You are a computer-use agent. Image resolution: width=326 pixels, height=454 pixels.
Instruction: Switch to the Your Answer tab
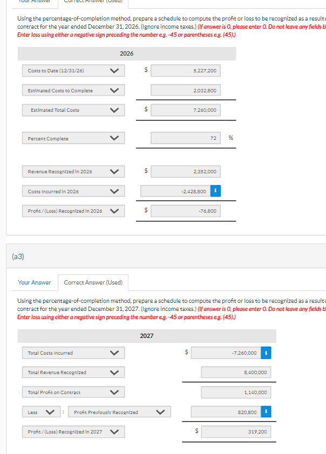click(x=35, y=282)
